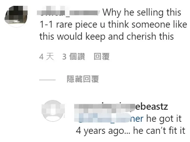This screenshot has width=190, height=142.
Task: Click the blue mention link ending in 'ner'
Action: [x=109, y=118]
